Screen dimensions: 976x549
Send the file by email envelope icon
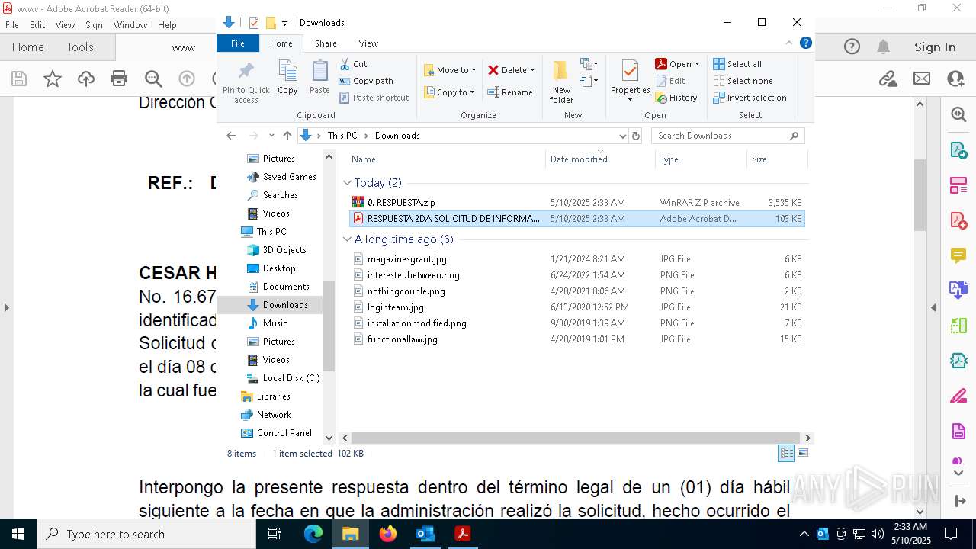coord(922,78)
